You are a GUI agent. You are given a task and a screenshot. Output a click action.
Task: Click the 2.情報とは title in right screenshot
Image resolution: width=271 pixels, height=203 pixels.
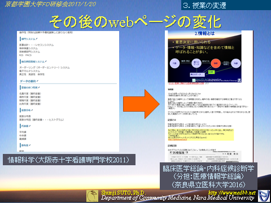pos(204,33)
